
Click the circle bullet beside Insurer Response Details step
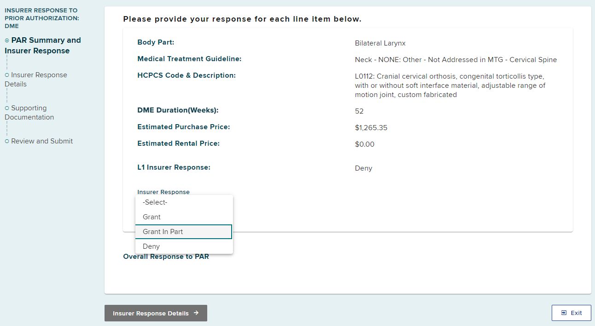tap(7, 75)
